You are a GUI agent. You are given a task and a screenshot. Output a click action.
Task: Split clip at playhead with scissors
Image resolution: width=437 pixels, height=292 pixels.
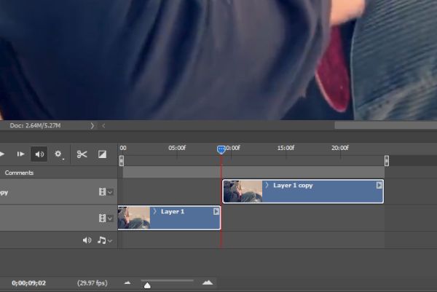(82, 154)
